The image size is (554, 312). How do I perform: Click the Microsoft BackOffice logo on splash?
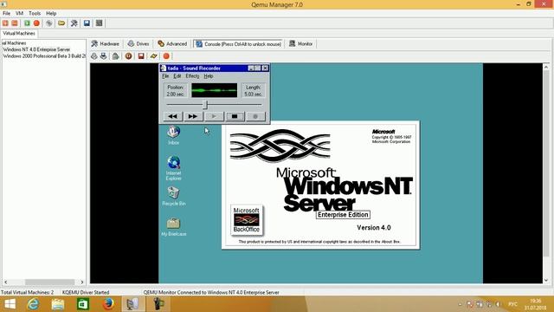[246, 219]
